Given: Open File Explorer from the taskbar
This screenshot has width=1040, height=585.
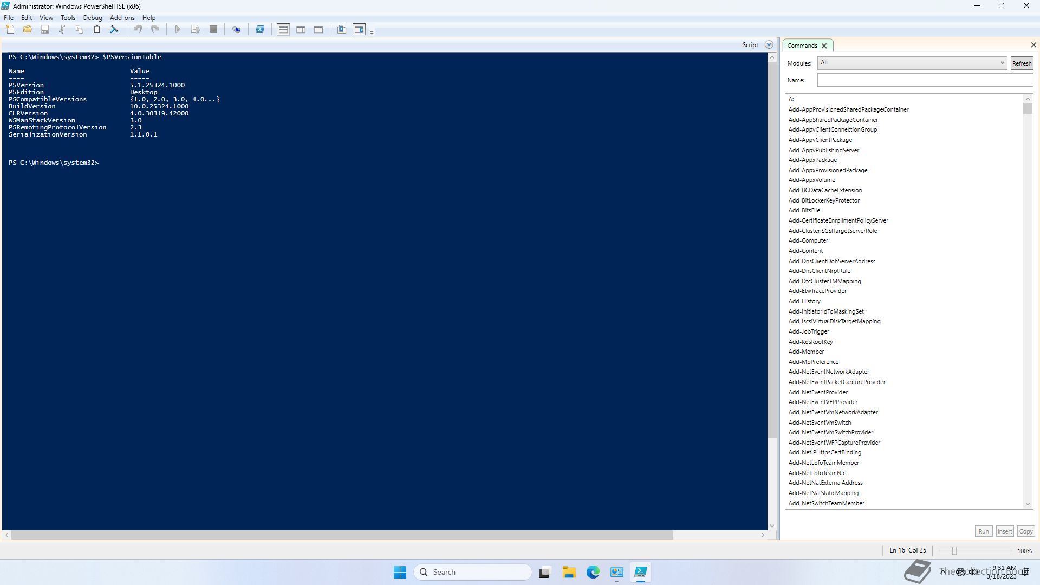Looking at the screenshot, I should point(569,573).
